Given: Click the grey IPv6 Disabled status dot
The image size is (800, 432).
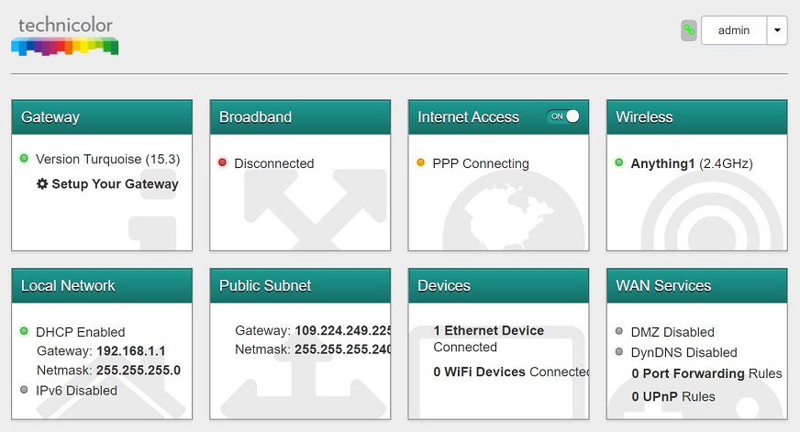Looking at the screenshot, I should pyautogui.click(x=24, y=390).
